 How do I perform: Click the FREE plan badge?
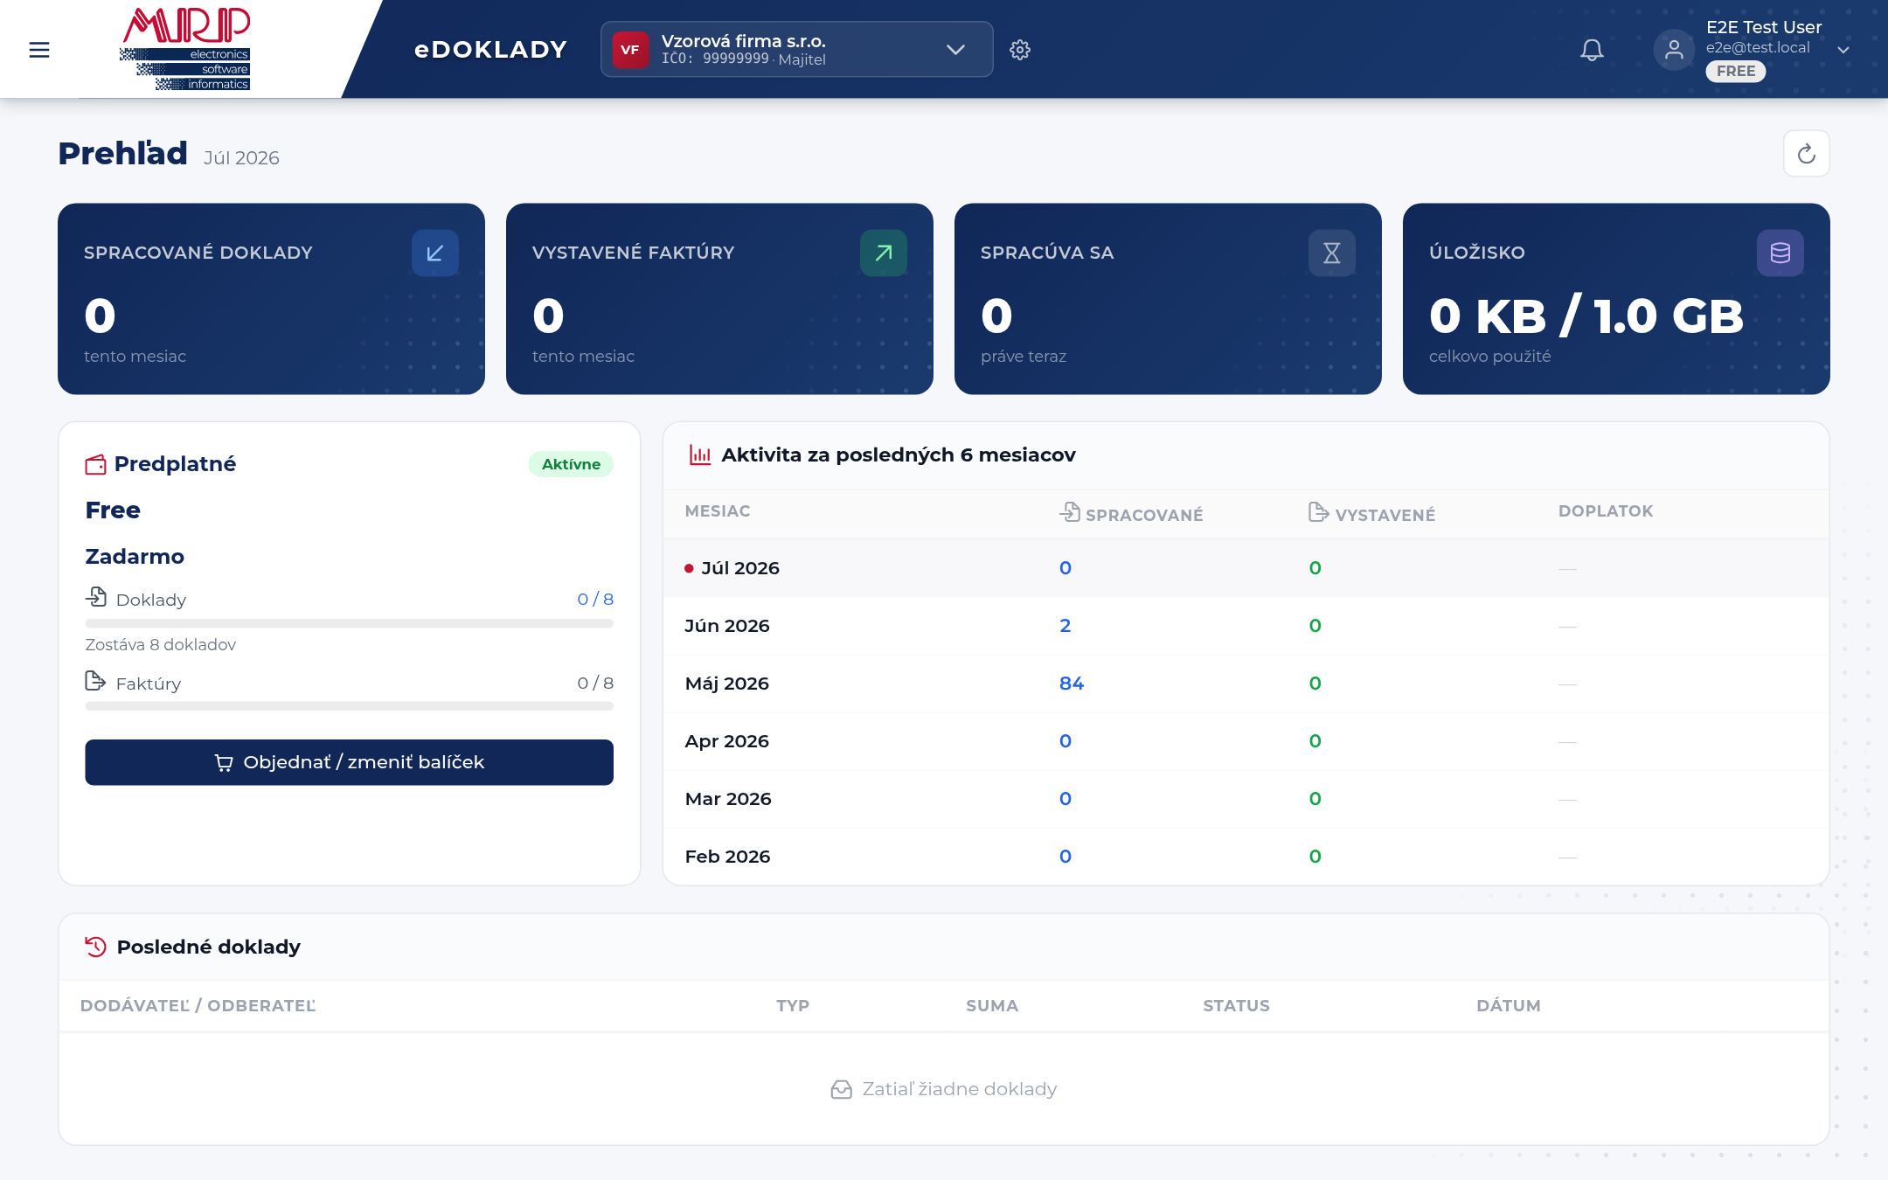click(1736, 72)
